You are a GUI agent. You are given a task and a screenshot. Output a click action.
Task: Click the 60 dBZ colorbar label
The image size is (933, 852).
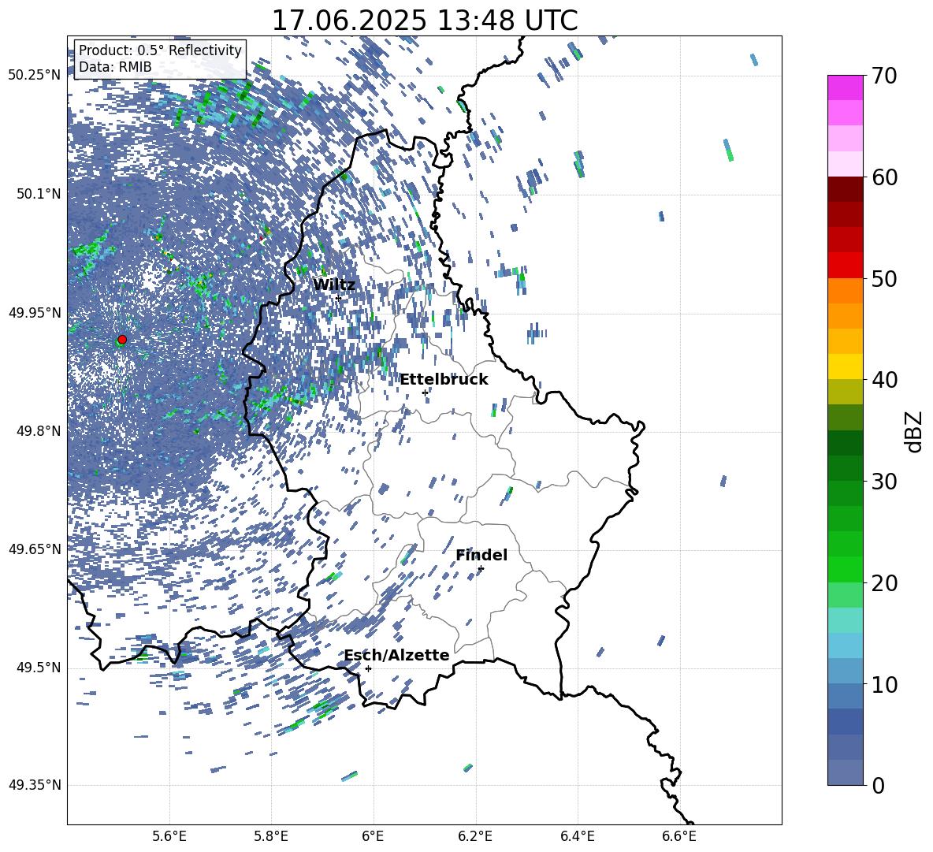(x=885, y=177)
